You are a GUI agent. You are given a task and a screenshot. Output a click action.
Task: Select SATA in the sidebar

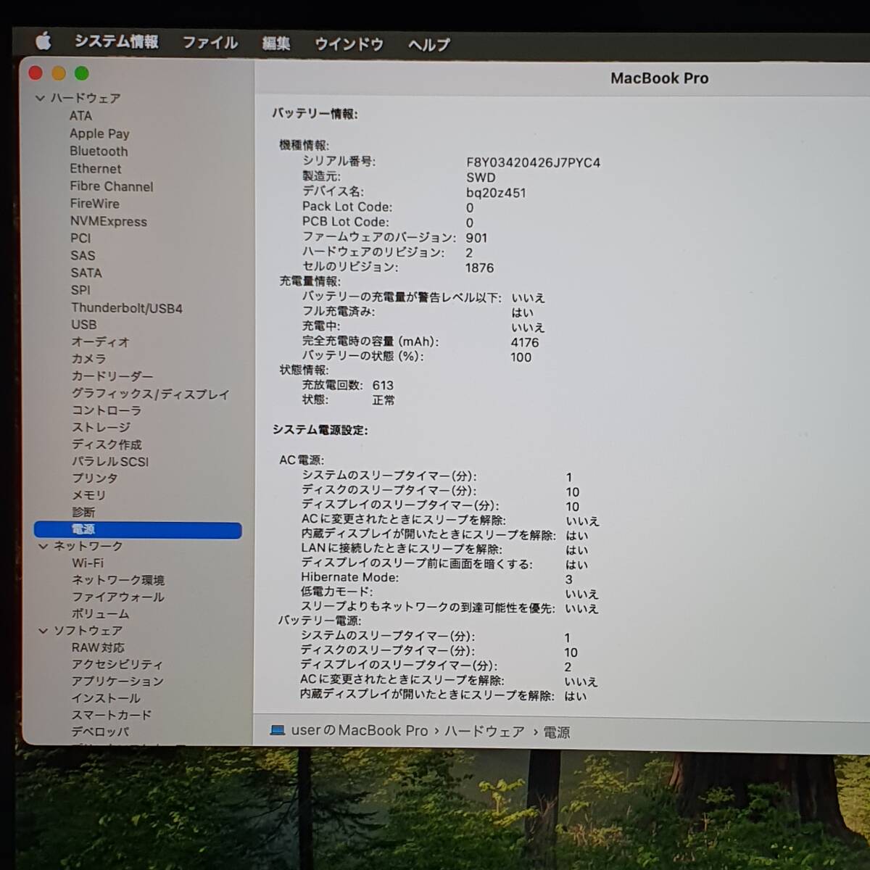coord(86,273)
